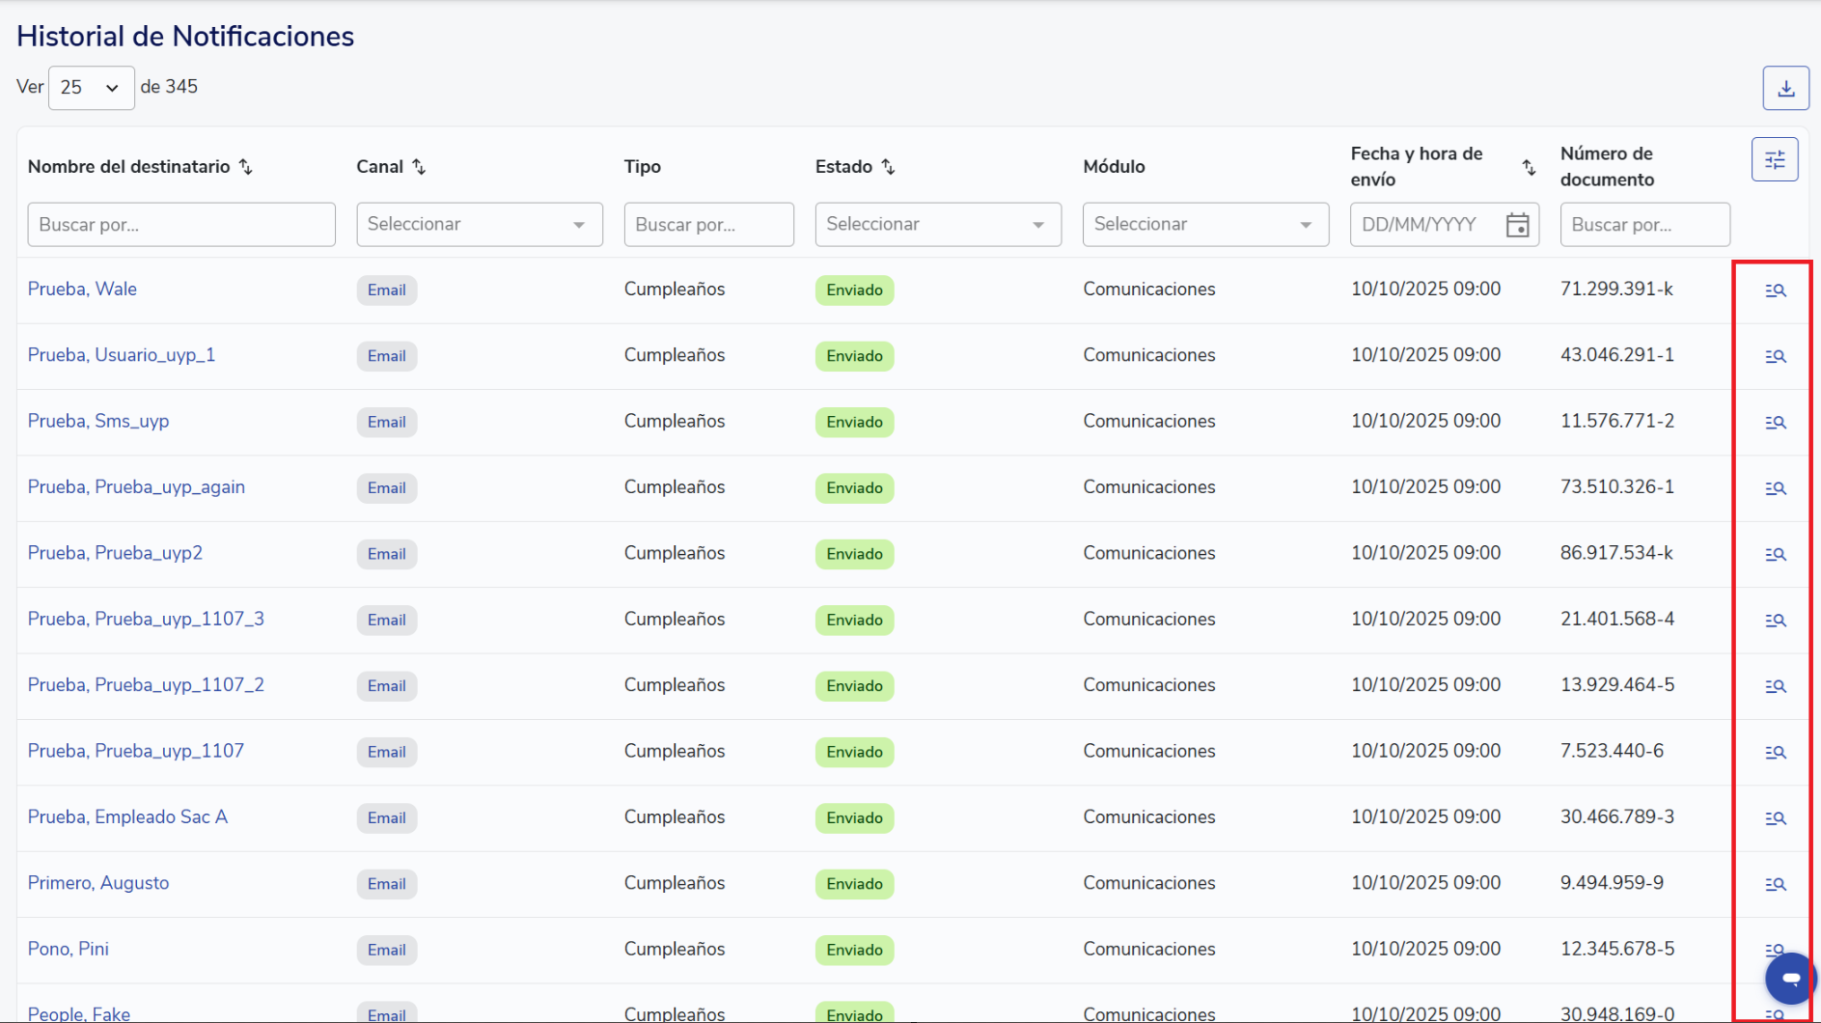Open detail icon for Primero, Augusto row
This screenshot has width=1821, height=1023.
coord(1775,884)
